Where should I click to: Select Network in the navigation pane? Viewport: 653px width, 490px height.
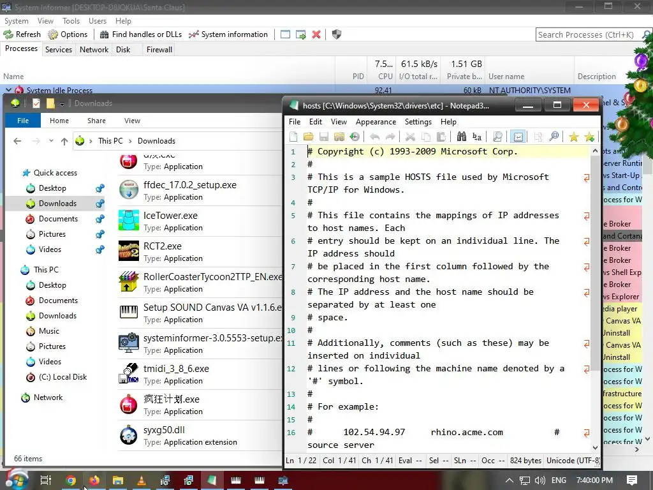(x=48, y=397)
